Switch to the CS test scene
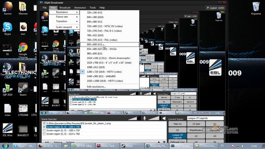This screenshot has height=149, width=265. 196,124
